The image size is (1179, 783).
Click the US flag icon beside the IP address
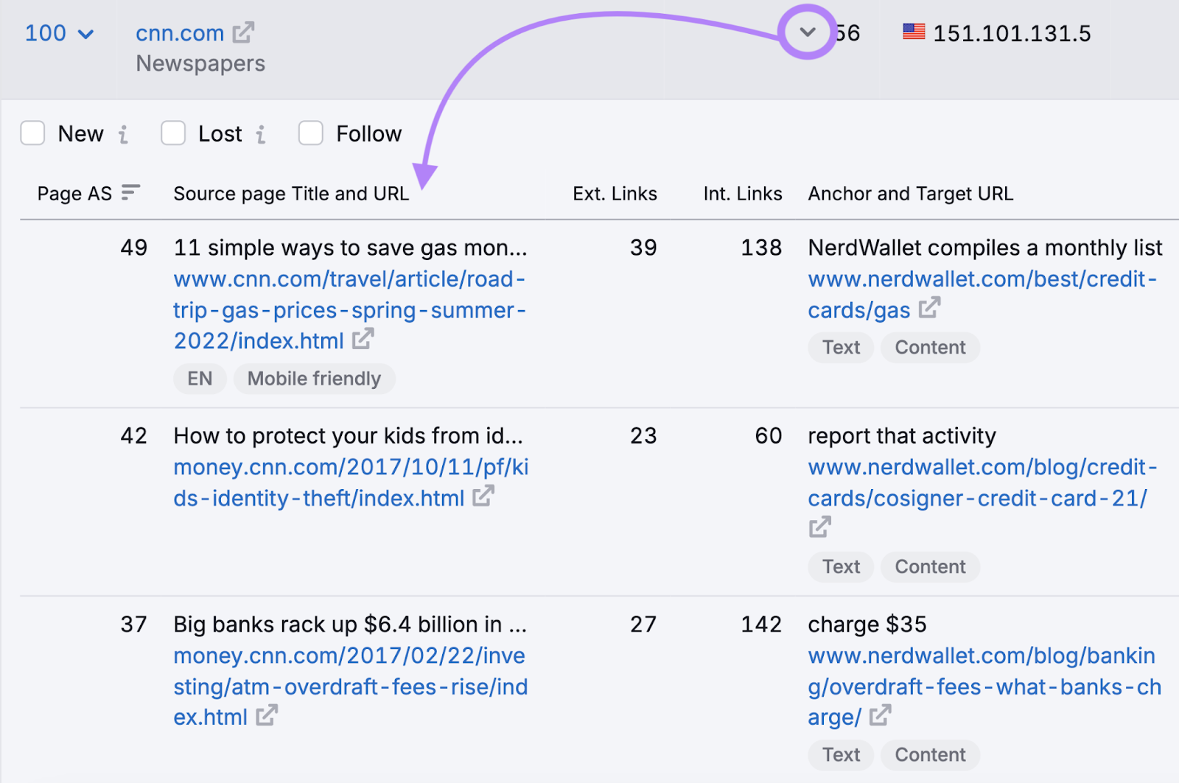point(914,31)
